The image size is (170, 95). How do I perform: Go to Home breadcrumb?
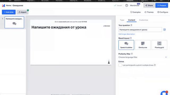pos(8,6)
